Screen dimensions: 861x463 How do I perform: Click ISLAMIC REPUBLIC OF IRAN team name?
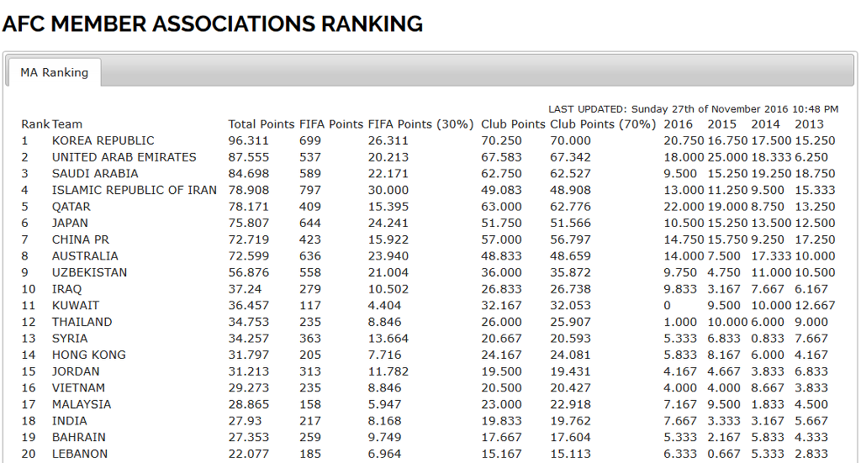coord(135,191)
